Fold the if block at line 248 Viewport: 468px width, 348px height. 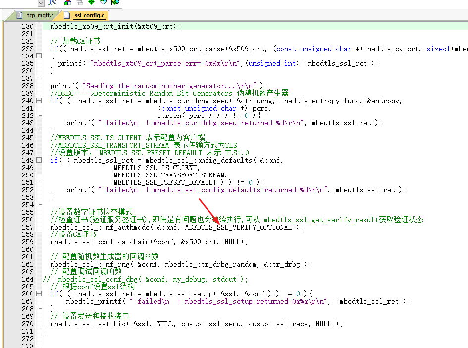39,160
